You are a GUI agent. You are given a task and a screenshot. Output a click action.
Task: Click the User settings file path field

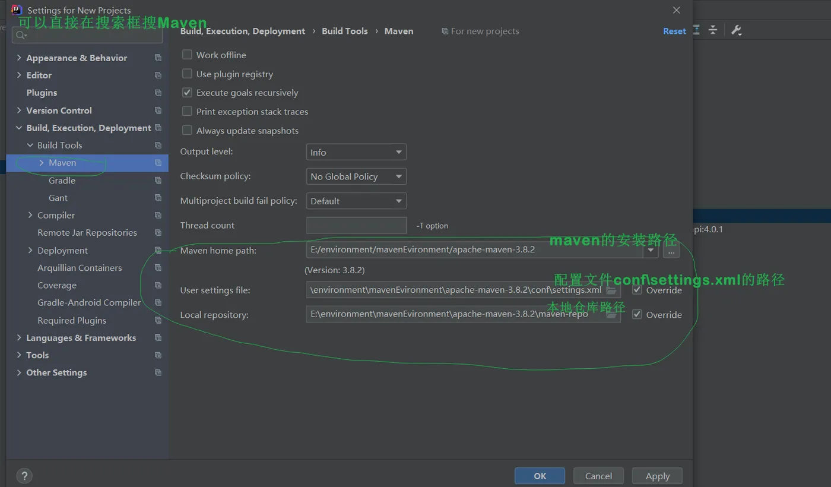(x=463, y=290)
